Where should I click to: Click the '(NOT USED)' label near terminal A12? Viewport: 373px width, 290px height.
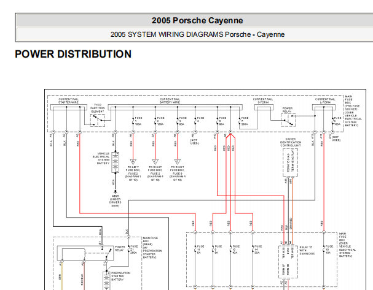click(x=336, y=139)
